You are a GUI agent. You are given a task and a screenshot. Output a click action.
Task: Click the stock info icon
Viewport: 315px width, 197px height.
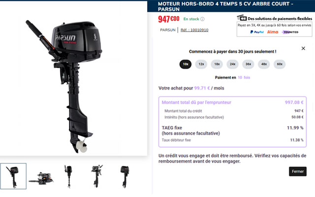click(202, 19)
